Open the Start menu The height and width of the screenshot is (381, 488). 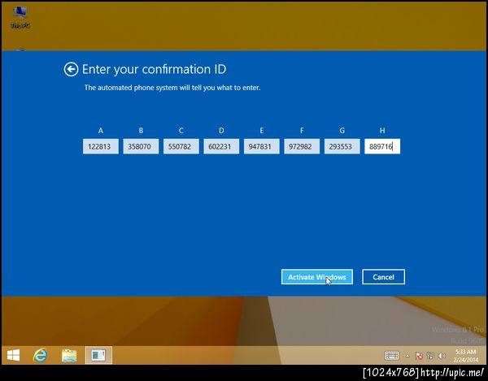click(x=13, y=355)
